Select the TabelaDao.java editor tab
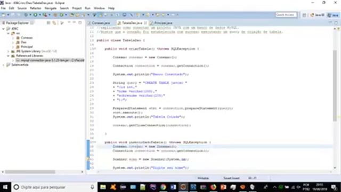Image resolution: width=341 pixels, height=192 pixels. coord(132,23)
